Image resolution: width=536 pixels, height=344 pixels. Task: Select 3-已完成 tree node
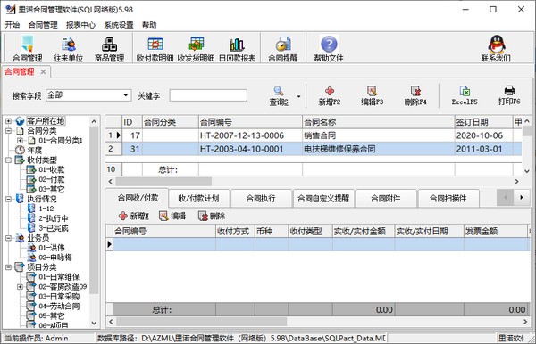54,228
